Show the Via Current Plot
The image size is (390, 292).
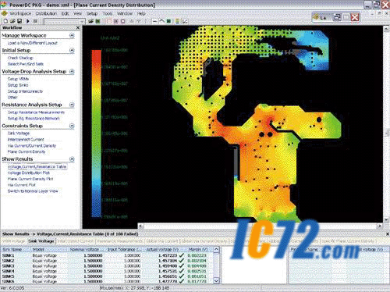pos(22,185)
